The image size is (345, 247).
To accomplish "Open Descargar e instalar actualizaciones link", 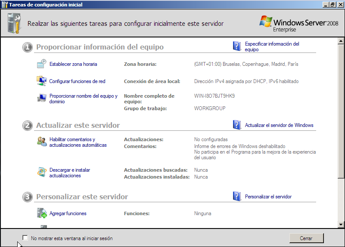I will 70,173.
